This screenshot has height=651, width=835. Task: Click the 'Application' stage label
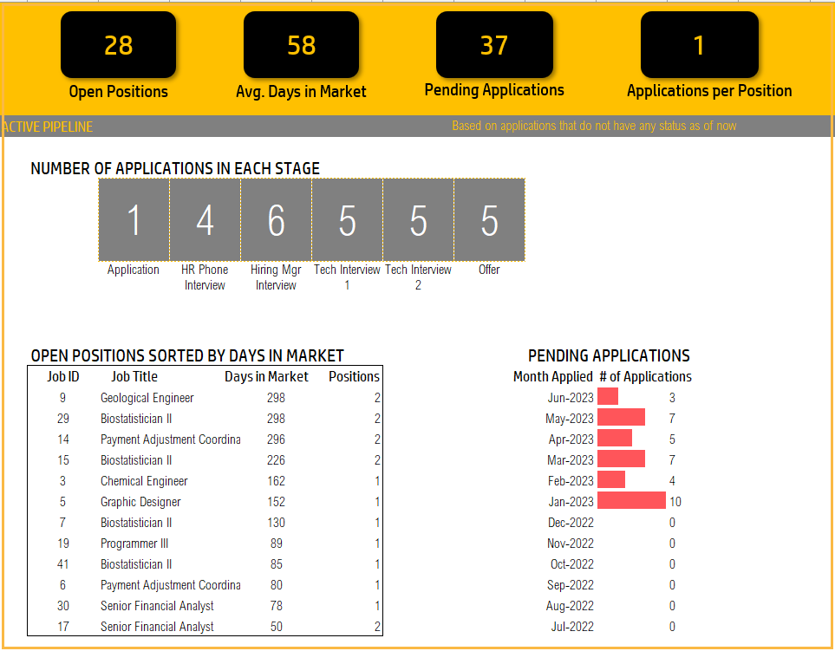[x=134, y=270]
